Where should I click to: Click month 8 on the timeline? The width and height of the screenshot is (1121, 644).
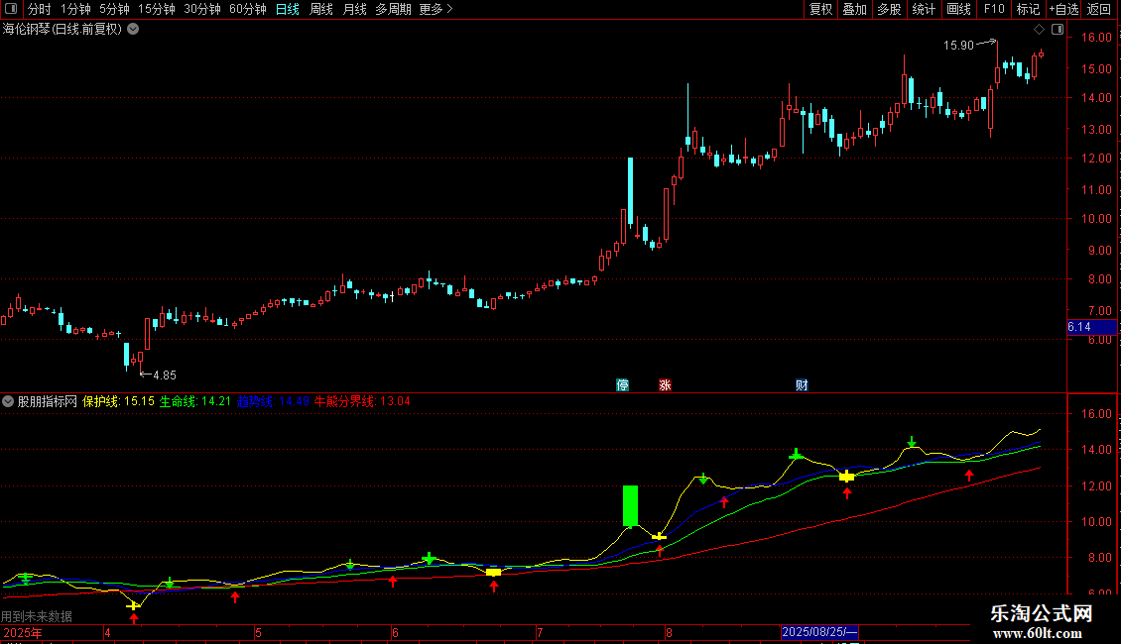pyautogui.click(x=669, y=632)
